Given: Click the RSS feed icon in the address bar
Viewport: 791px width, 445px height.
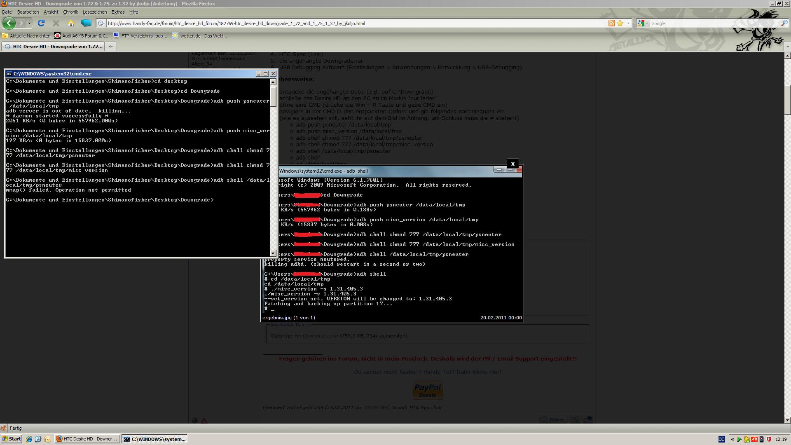Looking at the screenshot, I should pyautogui.click(x=611, y=23).
